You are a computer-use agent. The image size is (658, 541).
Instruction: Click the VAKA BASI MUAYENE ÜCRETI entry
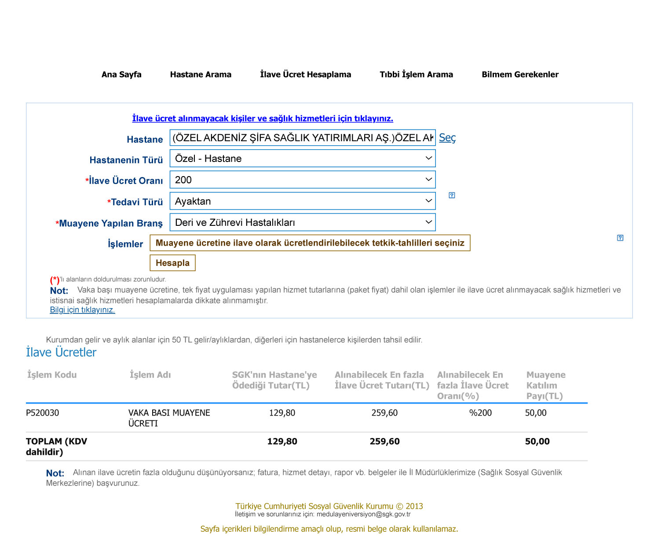point(169,418)
